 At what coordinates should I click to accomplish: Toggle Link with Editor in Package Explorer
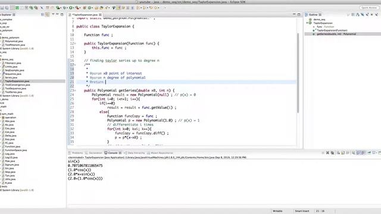(47, 14)
